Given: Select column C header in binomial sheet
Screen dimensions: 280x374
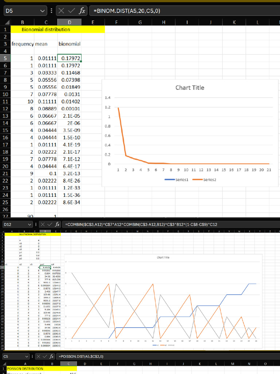Looking at the screenshot, I should (46, 22).
